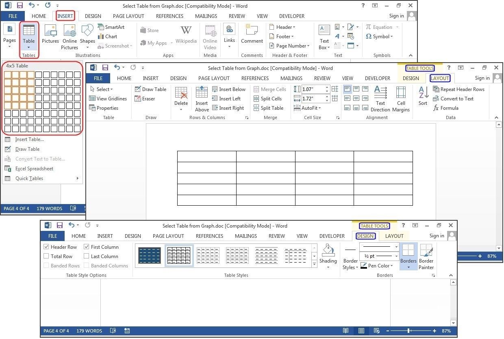Select the Table tool in the Tables group
Screen dimensions: 504x339
click(29, 37)
